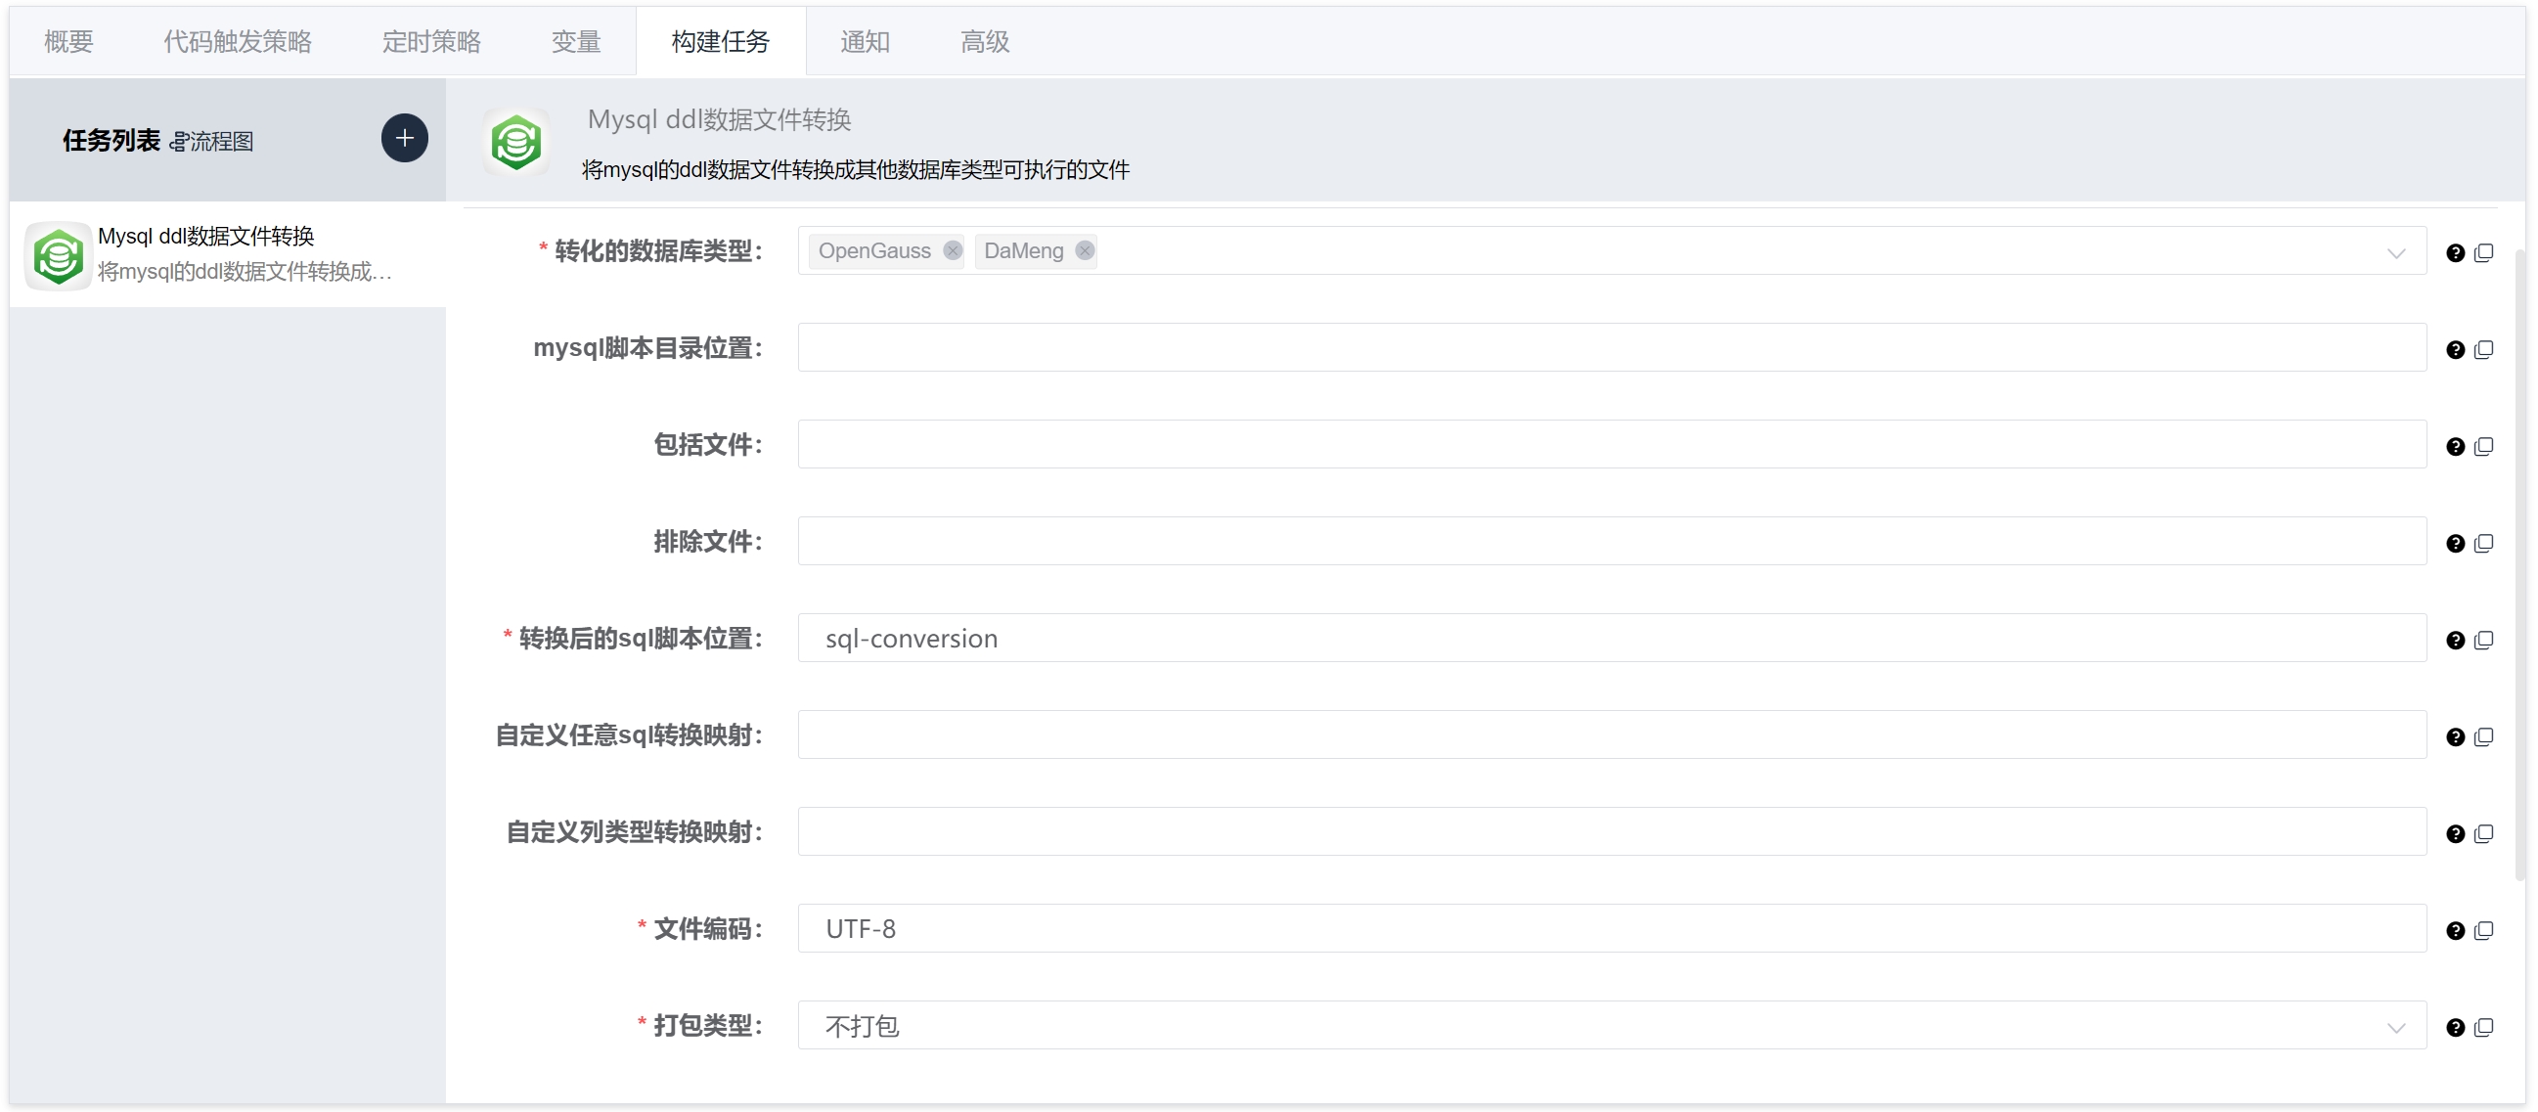2538x1112 pixels.
Task: Select Mysql ddl task in task list
Action: click(227, 254)
